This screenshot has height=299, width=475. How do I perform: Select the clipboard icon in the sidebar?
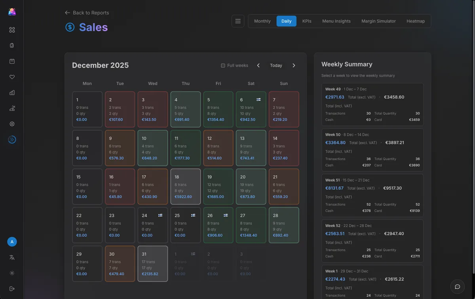(12, 45)
